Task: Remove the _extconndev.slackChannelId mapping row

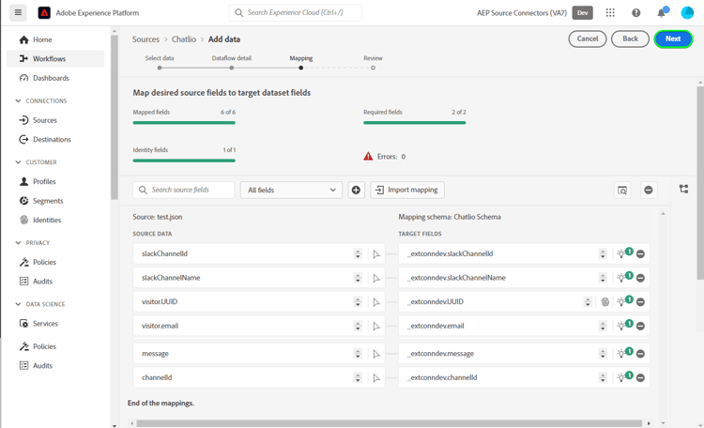Action: pos(641,254)
